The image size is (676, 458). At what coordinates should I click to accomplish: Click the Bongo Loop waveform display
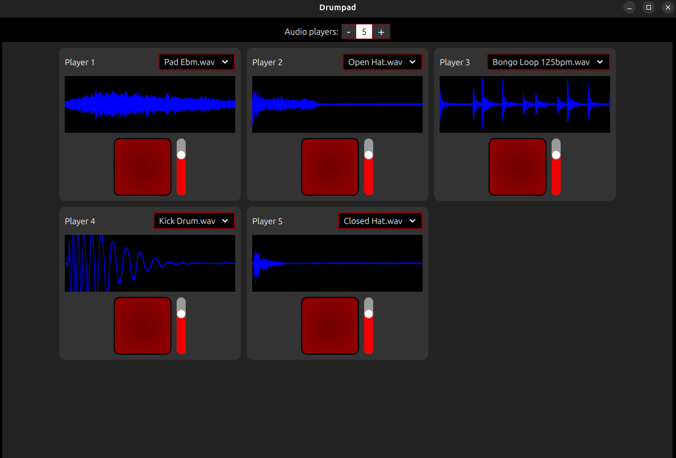[525, 104]
